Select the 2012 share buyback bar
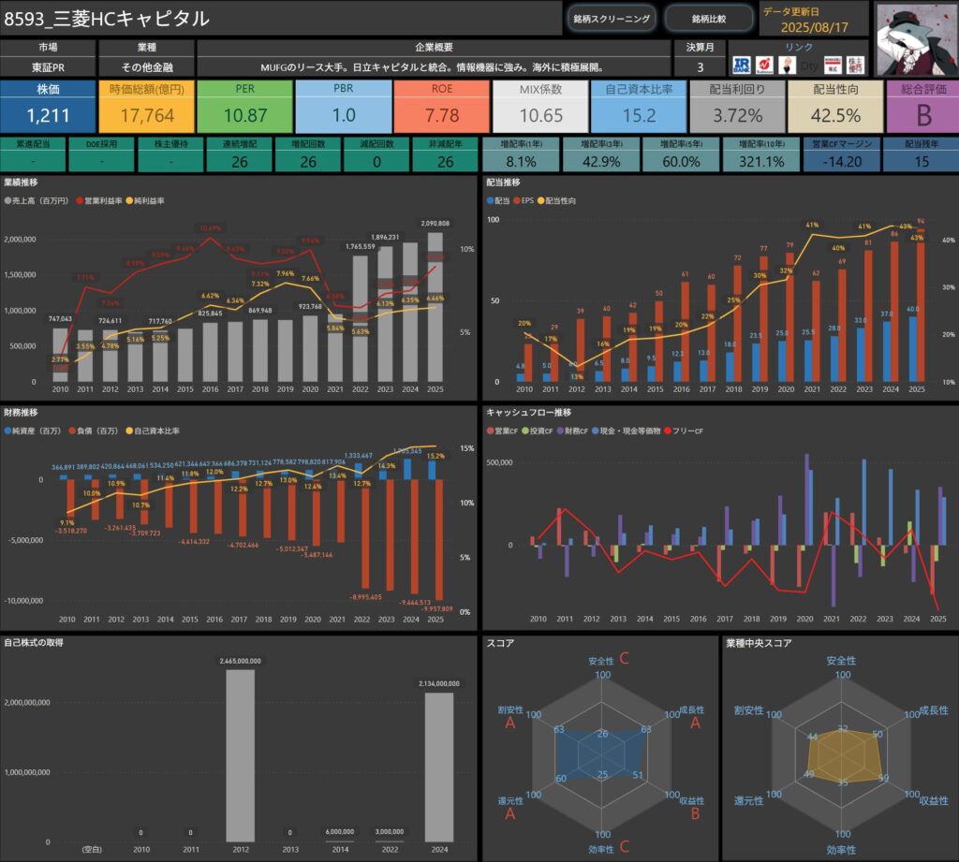This screenshot has width=959, height=862. coord(241,755)
